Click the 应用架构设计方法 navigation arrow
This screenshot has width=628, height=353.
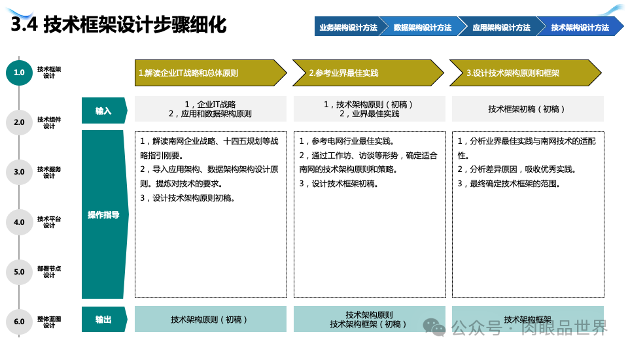click(502, 26)
